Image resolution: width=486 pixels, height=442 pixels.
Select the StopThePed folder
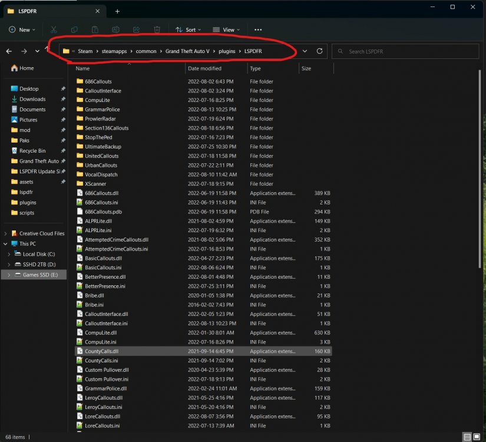click(203, 137)
